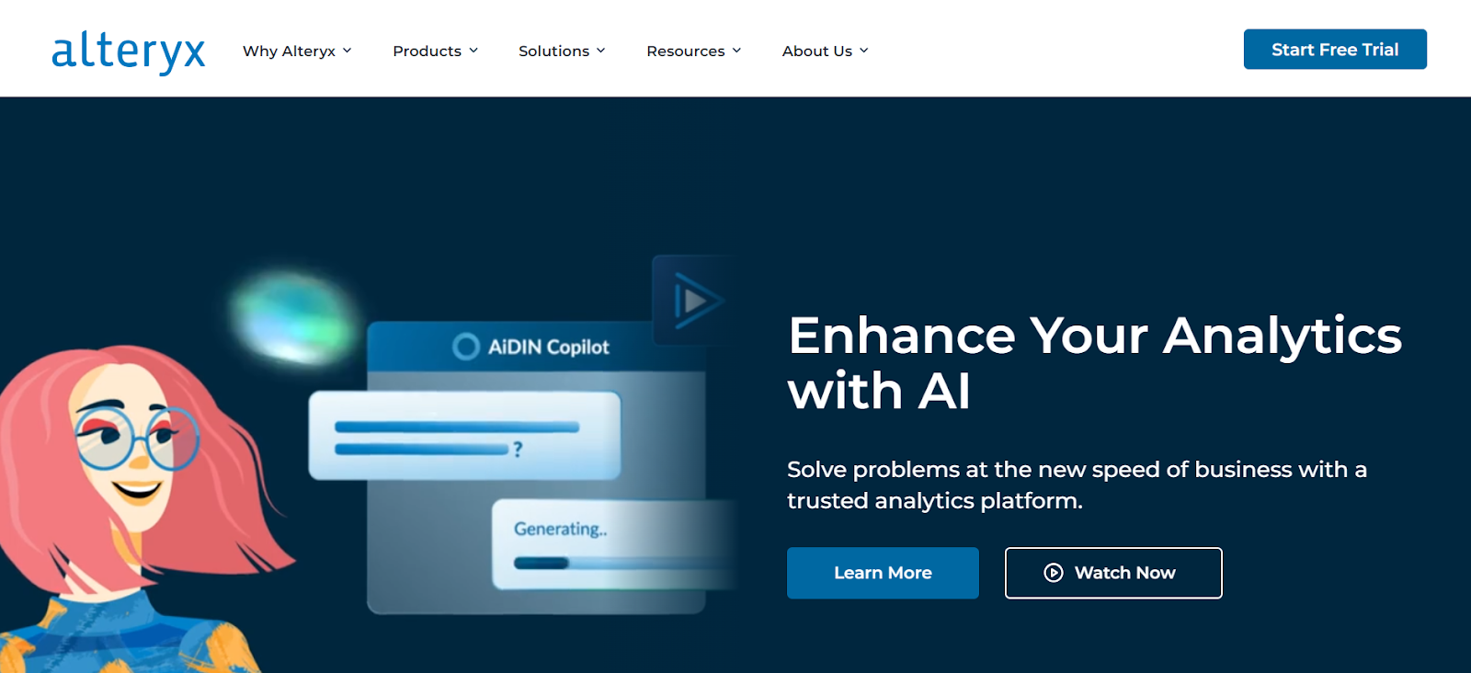Expand the chevron beside Resources
Viewport: 1471px width, 673px height.
tap(736, 51)
